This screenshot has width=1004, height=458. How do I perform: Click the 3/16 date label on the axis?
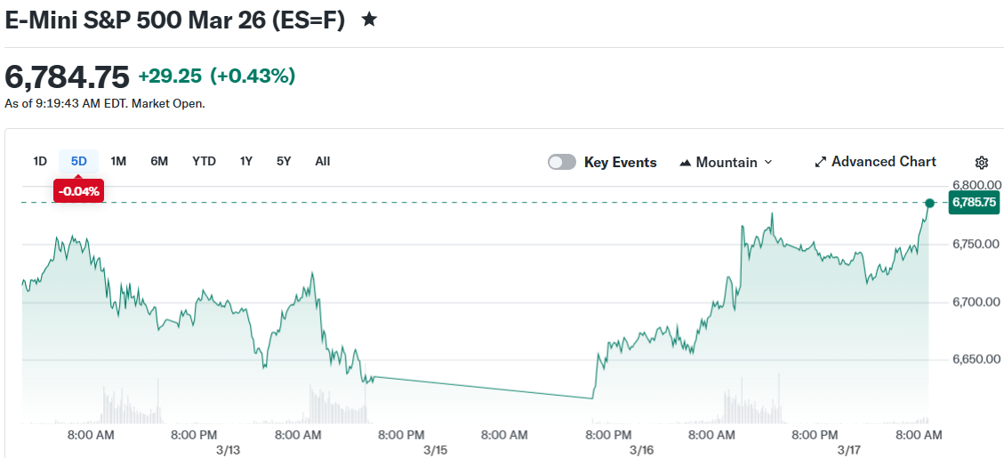tap(641, 450)
